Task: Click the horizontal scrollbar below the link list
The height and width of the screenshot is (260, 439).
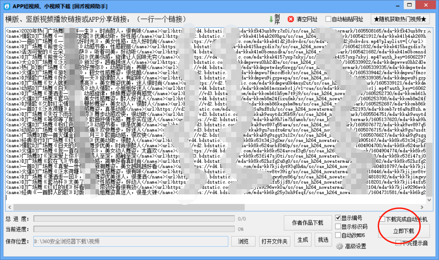Action: pyautogui.click(x=122, y=207)
